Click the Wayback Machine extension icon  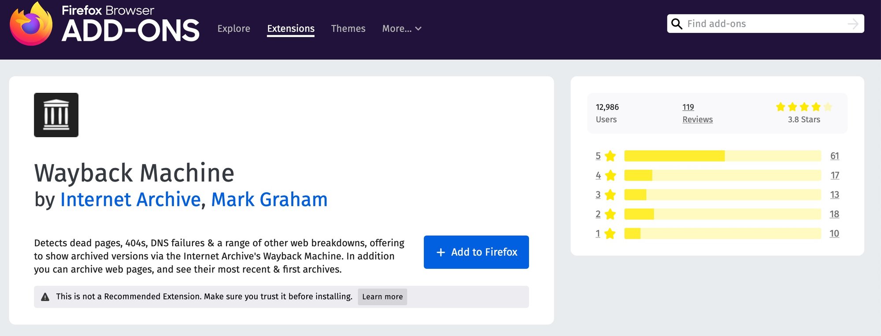[x=56, y=115]
